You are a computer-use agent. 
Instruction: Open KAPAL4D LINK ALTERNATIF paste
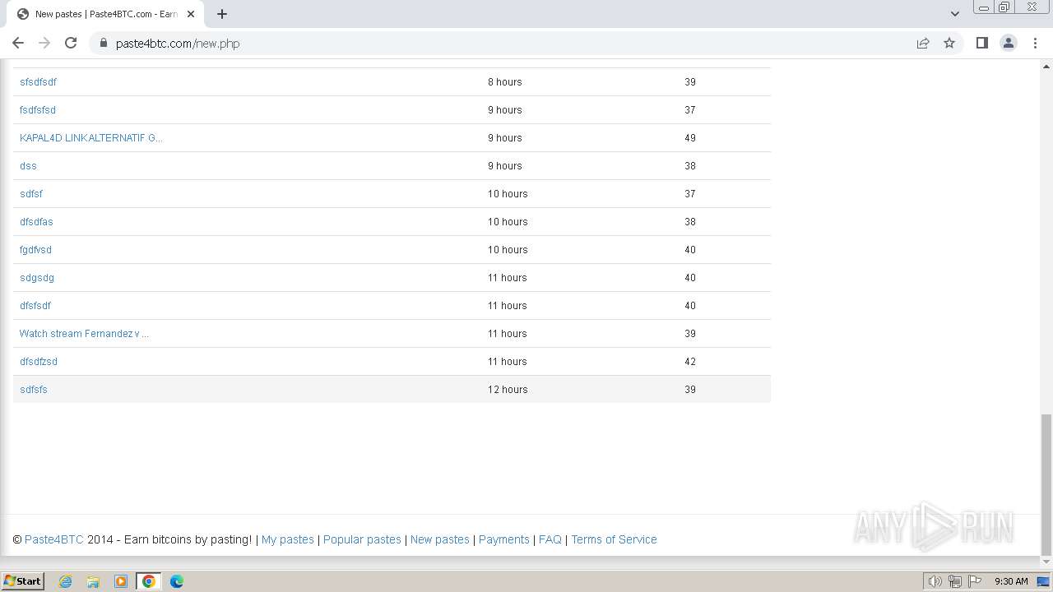pyautogui.click(x=90, y=138)
